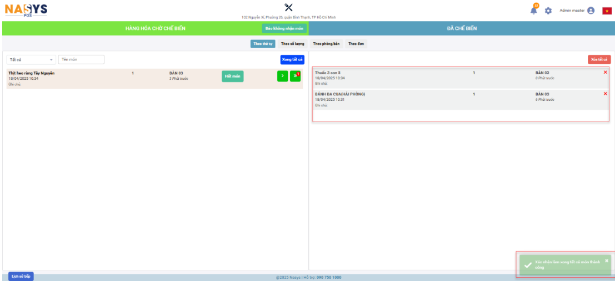Click the notification bell icon
This screenshot has height=281, width=615.
click(534, 11)
